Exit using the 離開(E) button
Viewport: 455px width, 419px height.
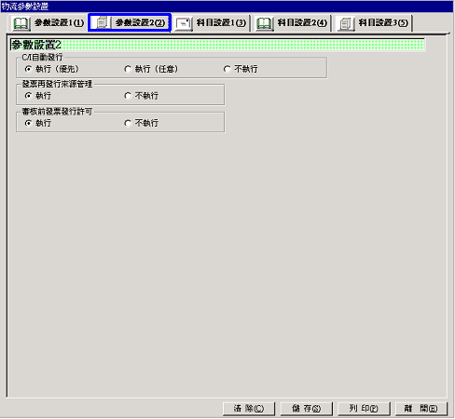point(421,409)
